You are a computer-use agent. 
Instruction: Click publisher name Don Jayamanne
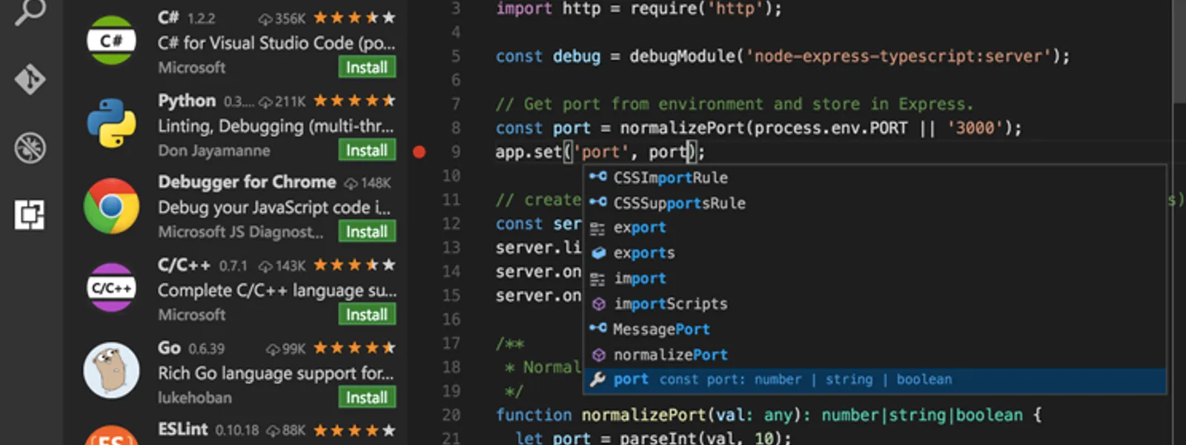click(x=213, y=151)
